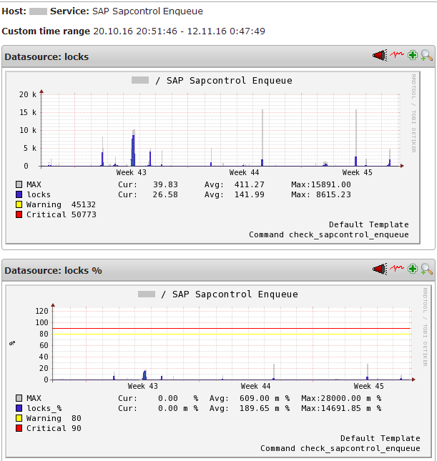Click the yellow Warning 45132 legend swatch
The width and height of the screenshot is (437, 461).
click(x=19, y=204)
